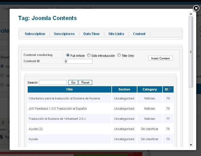Click the ID value 77
The image size is (201, 156).
(x=168, y=119)
